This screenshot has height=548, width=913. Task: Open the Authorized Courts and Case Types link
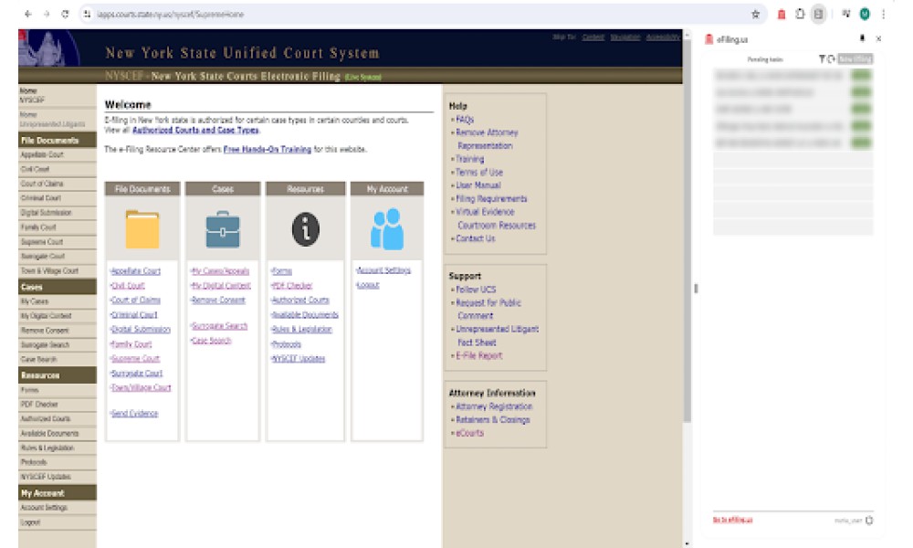195,131
